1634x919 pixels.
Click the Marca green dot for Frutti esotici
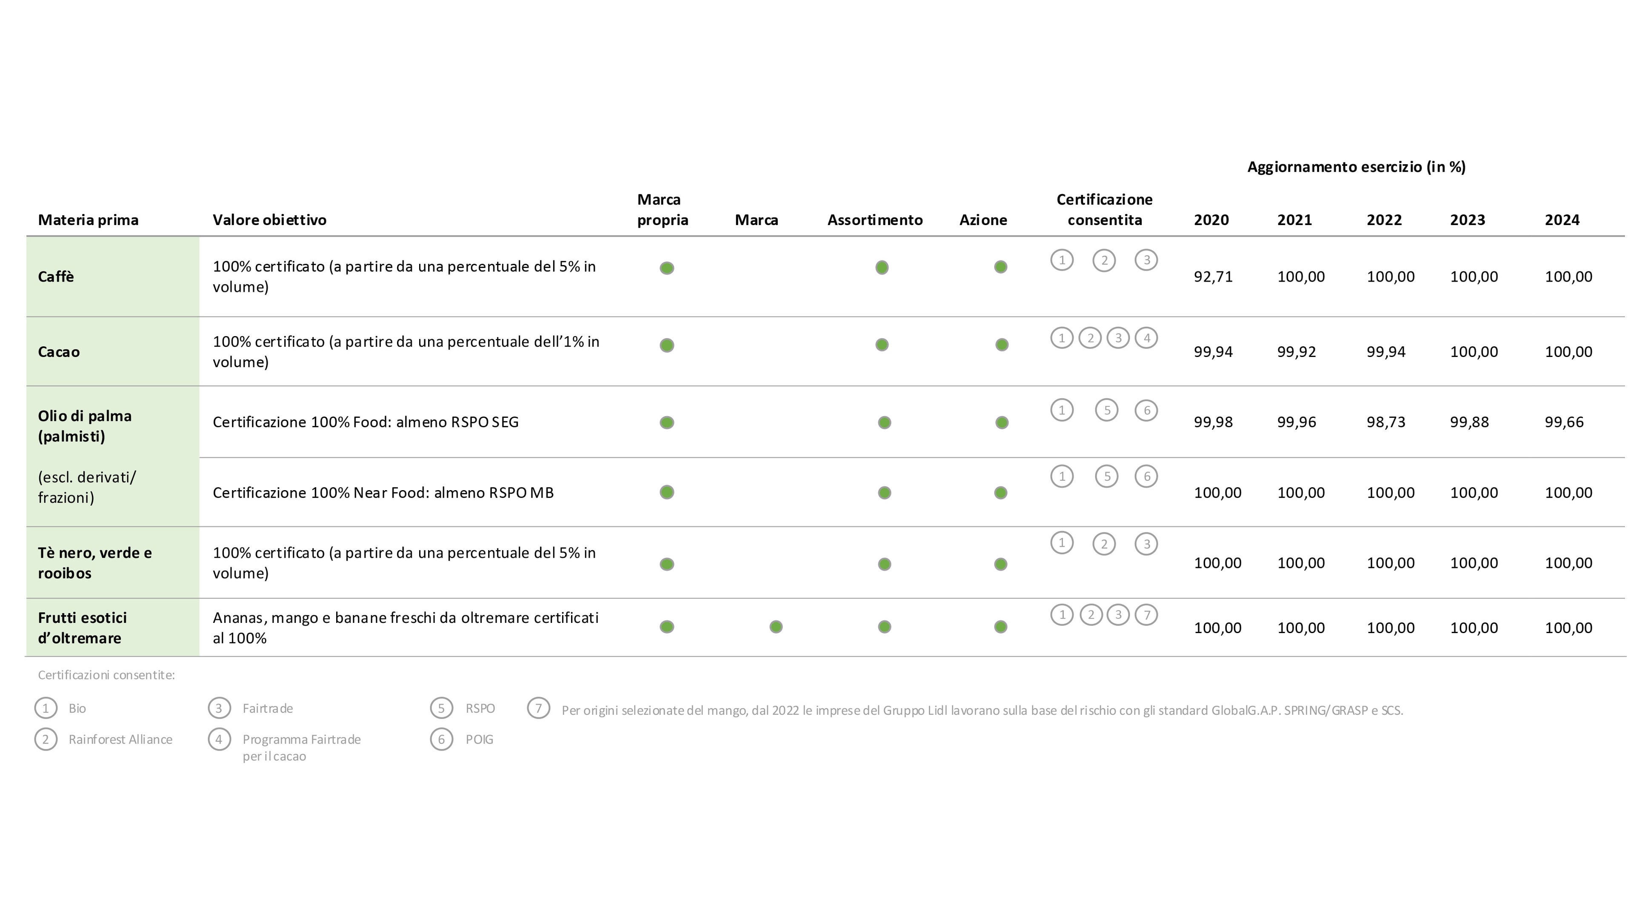[776, 627]
